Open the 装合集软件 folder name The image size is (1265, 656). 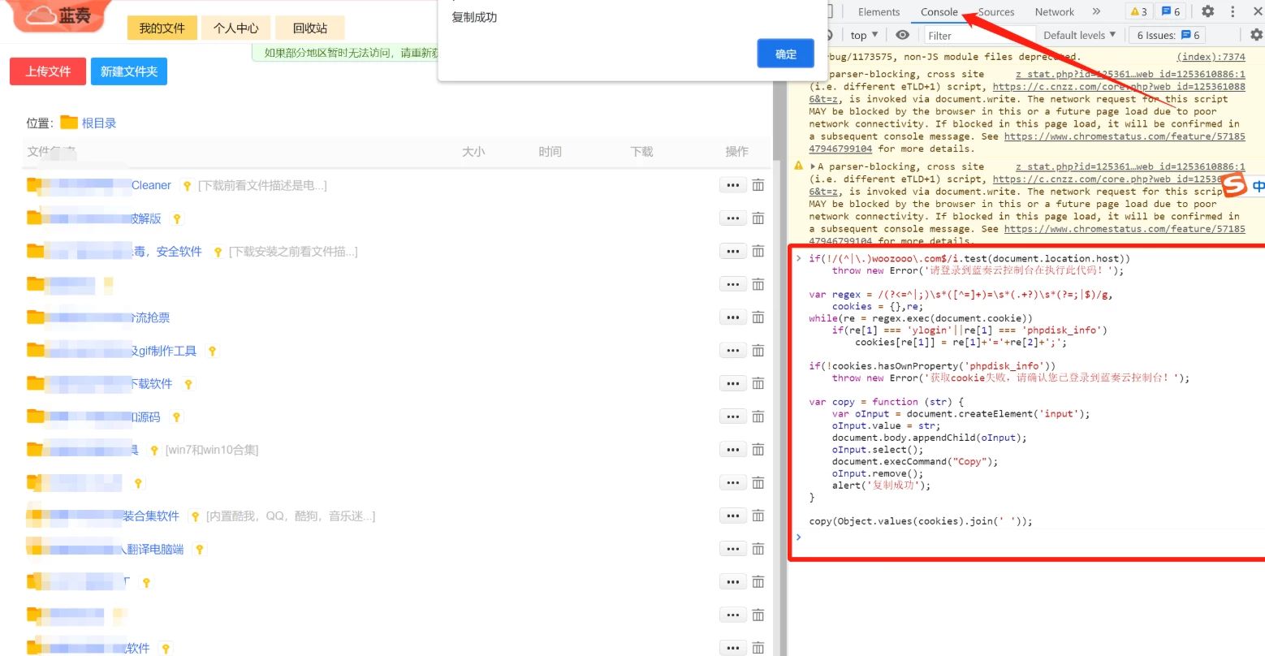pyautogui.click(x=151, y=516)
